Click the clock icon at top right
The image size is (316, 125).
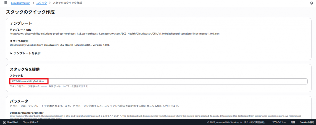(311, 3)
